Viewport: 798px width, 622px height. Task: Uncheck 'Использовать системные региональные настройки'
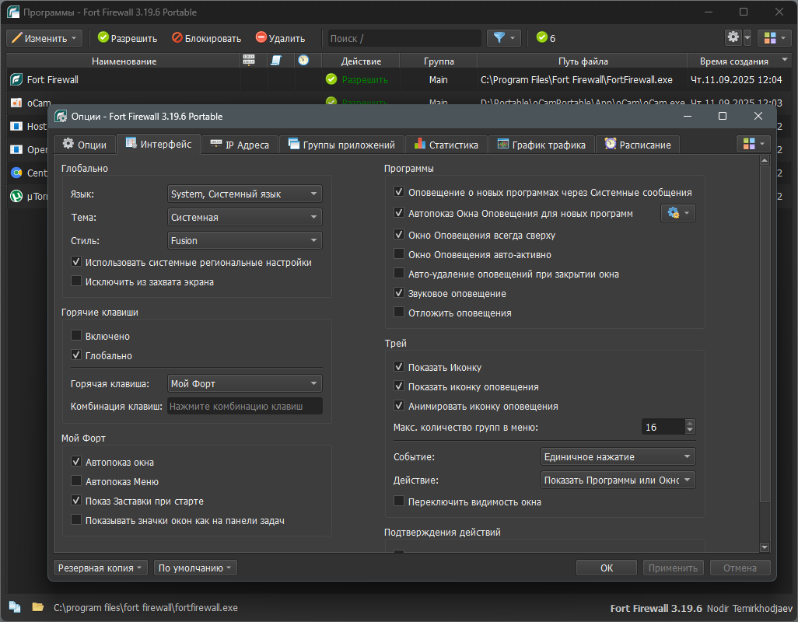pos(76,262)
